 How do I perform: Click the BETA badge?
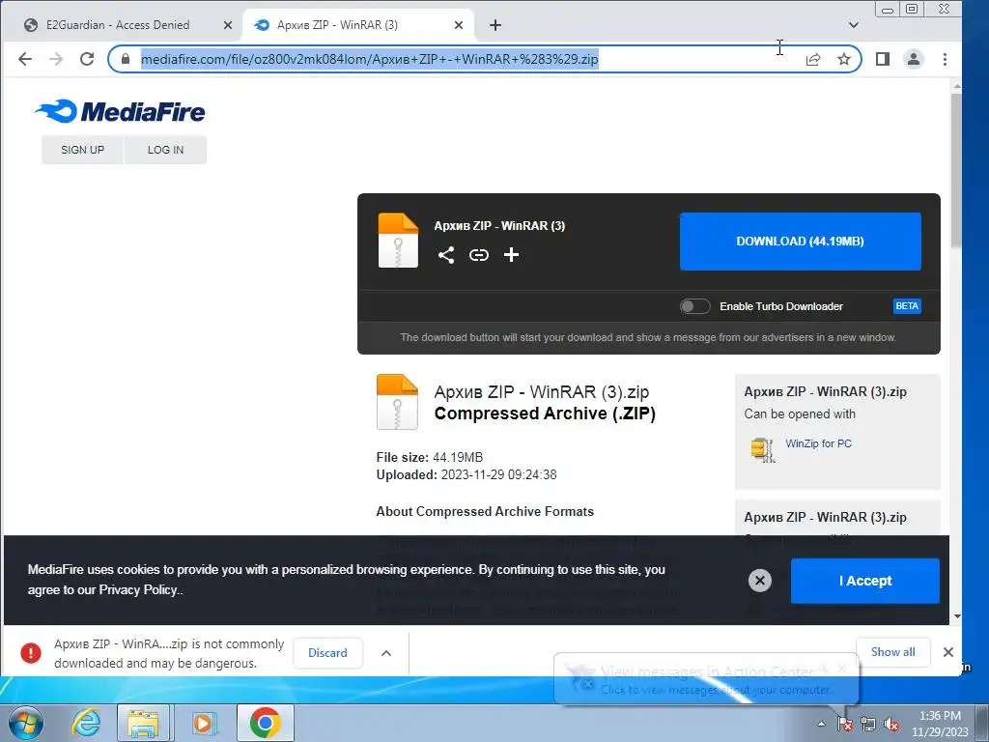click(x=907, y=306)
